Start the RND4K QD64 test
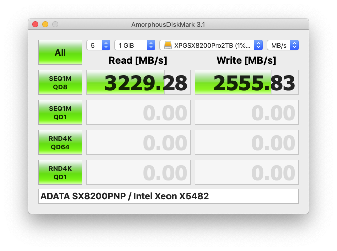 pos(60,142)
